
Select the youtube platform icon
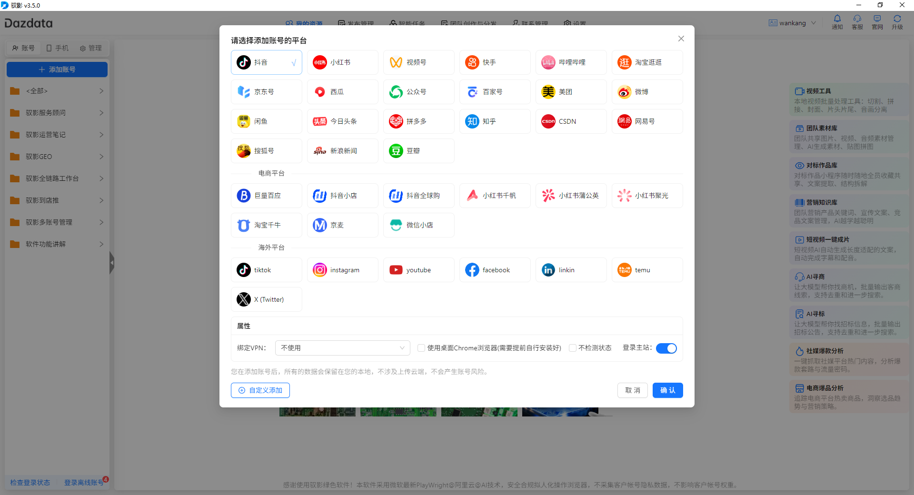[x=396, y=270]
